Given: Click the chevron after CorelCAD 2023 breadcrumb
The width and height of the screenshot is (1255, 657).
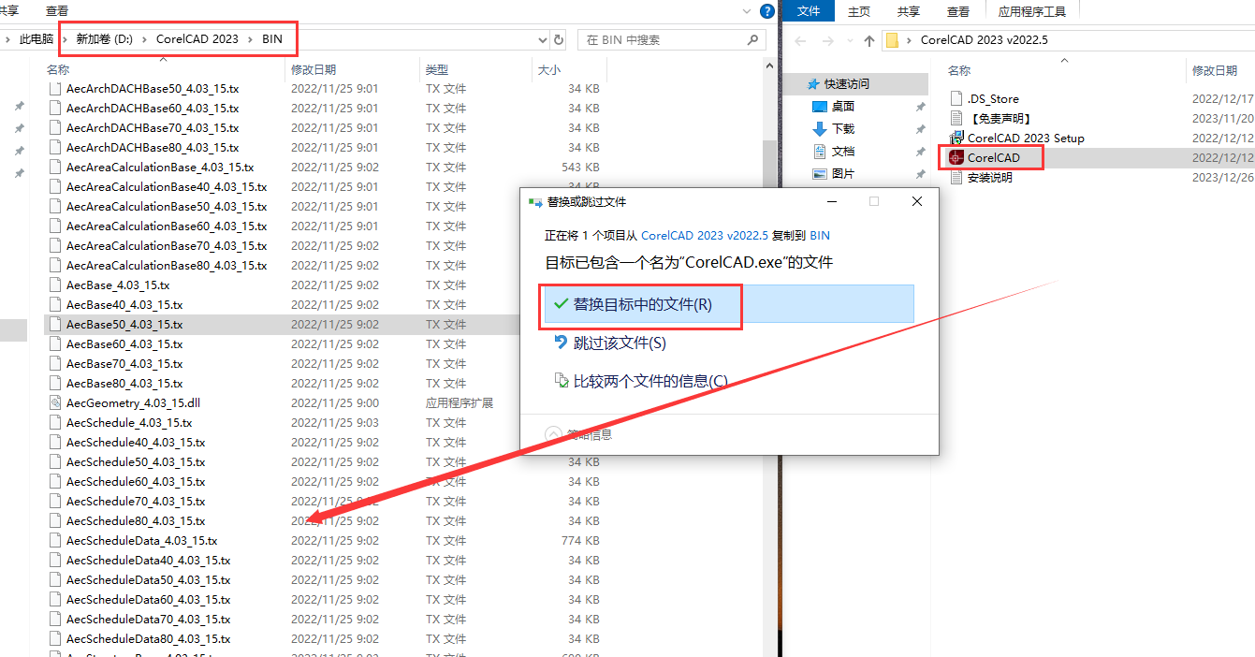Looking at the screenshot, I should [251, 39].
